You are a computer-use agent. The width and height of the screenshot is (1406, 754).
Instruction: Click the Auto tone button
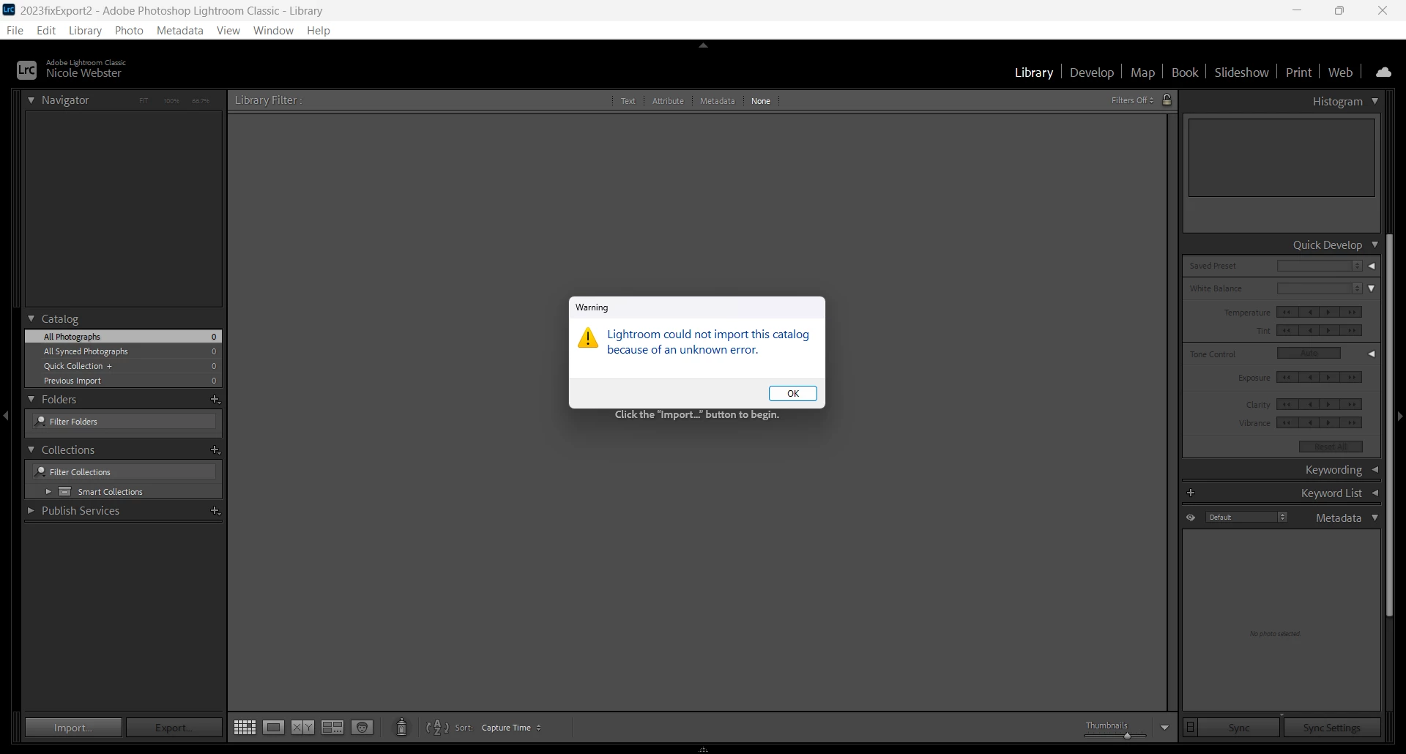pos(1309,354)
